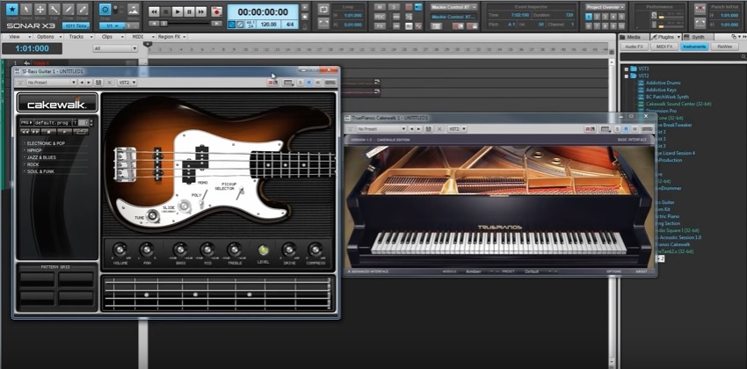The width and height of the screenshot is (747, 369).
Task: Open OPTIONS in TruePianos window
Action: coord(613,271)
